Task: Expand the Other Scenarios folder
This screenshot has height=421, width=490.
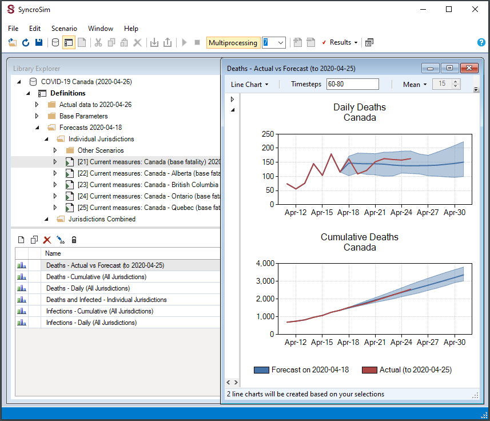Action: [x=55, y=150]
